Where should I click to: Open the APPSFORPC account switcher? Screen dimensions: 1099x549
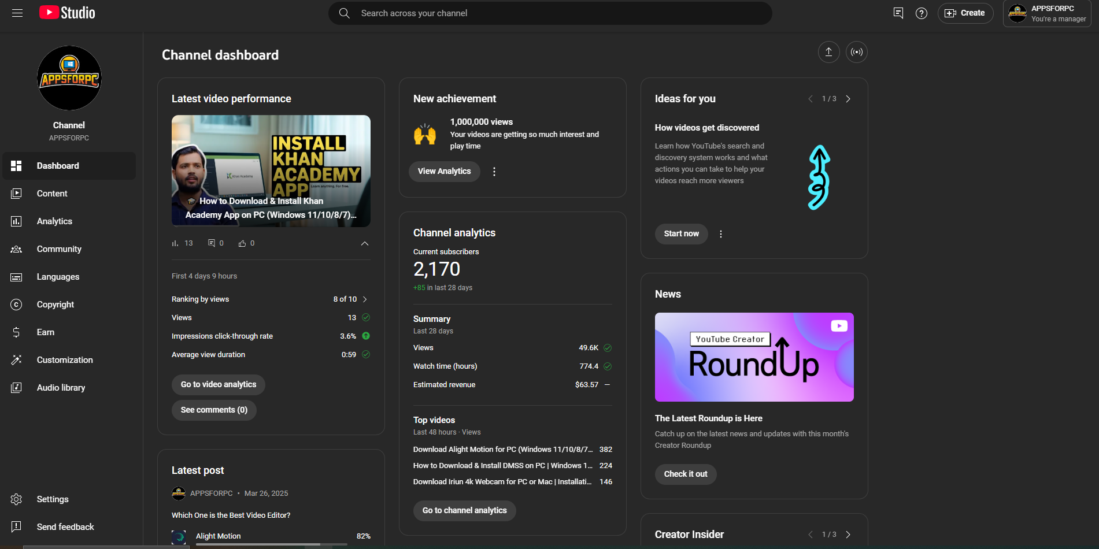pyautogui.click(x=1047, y=13)
